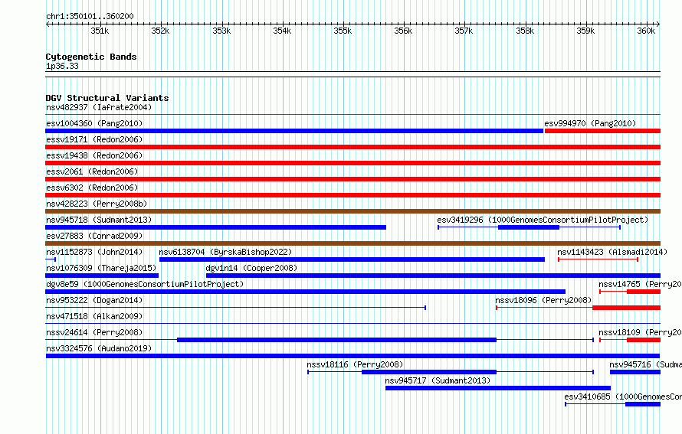Select variant label nsv482937 (Iafrate2004)

click(99, 107)
